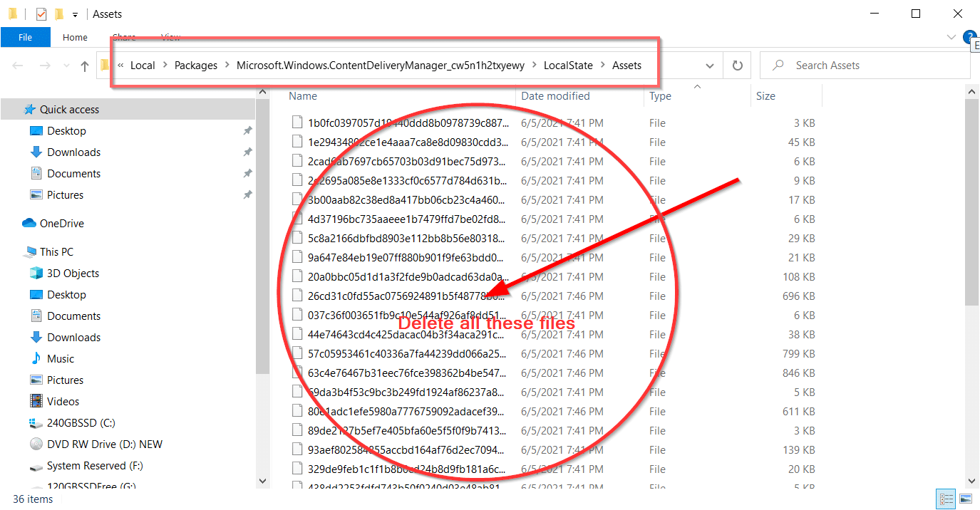This screenshot has height=510, width=980.
Task: Open the OneDrive cloud icon in sidebar
Action: pyautogui.click(x=29, y=224)
